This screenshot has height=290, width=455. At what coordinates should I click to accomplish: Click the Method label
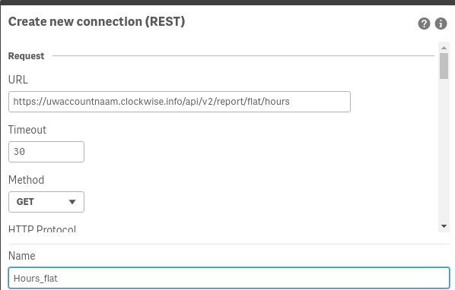coord(26,180)
